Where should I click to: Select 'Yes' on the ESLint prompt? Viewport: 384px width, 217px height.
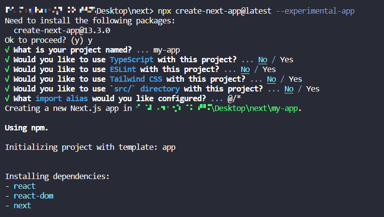click(x=269, y=70)
